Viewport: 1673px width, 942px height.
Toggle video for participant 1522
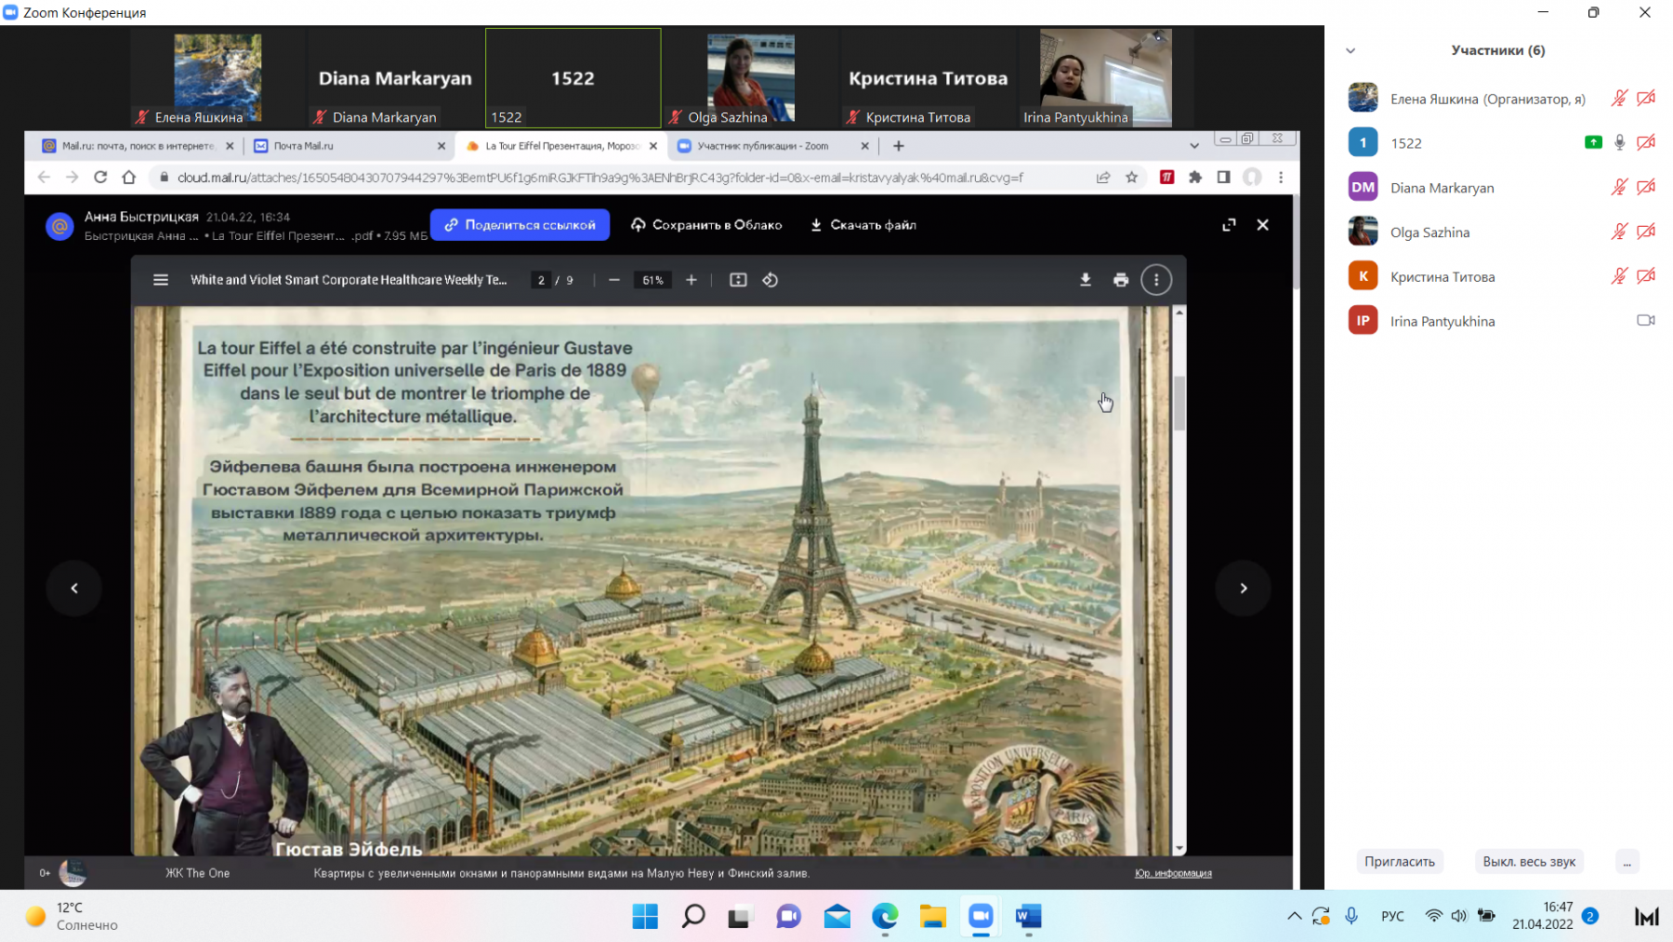tap(1646, 142)
